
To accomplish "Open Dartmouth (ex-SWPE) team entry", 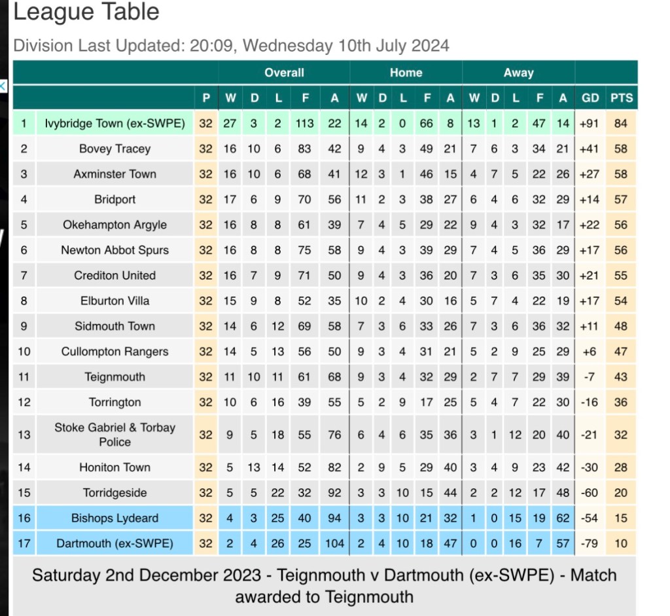I will click(x=115, y=543).
